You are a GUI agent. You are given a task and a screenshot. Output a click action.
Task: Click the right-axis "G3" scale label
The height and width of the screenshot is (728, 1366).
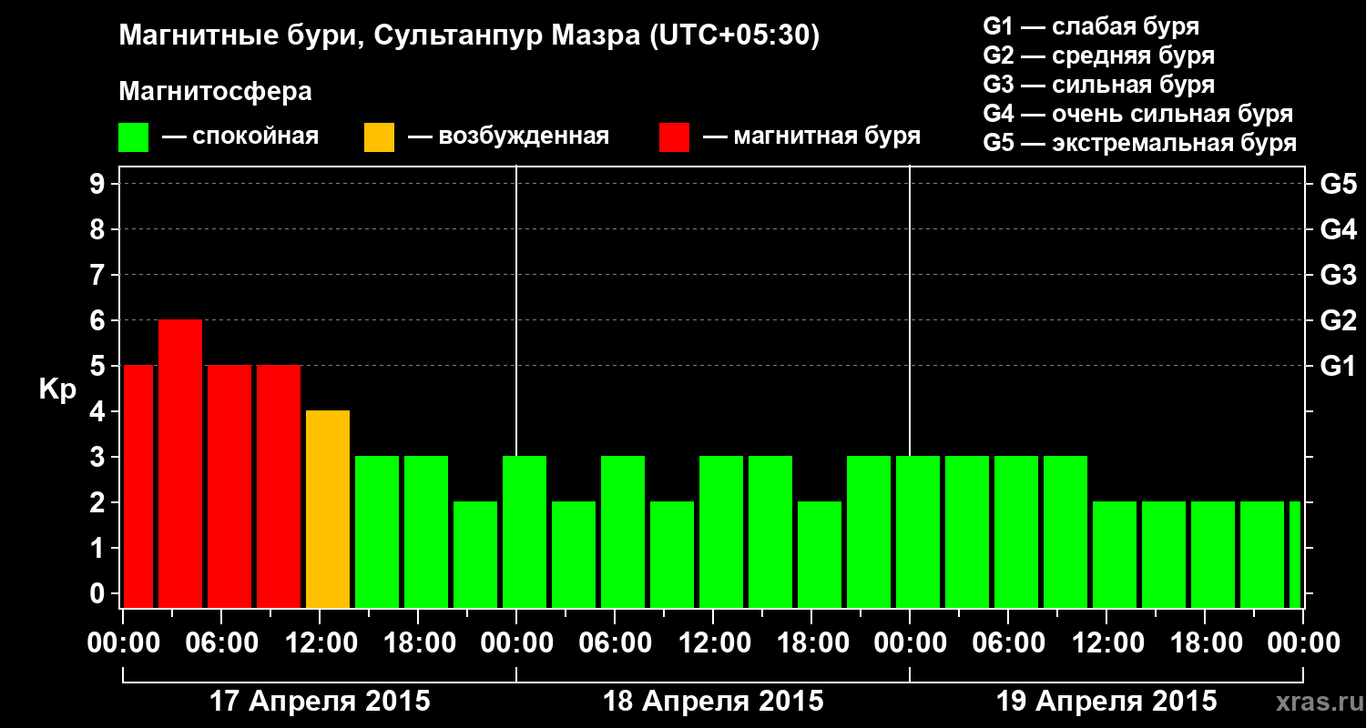[1339, 275]
